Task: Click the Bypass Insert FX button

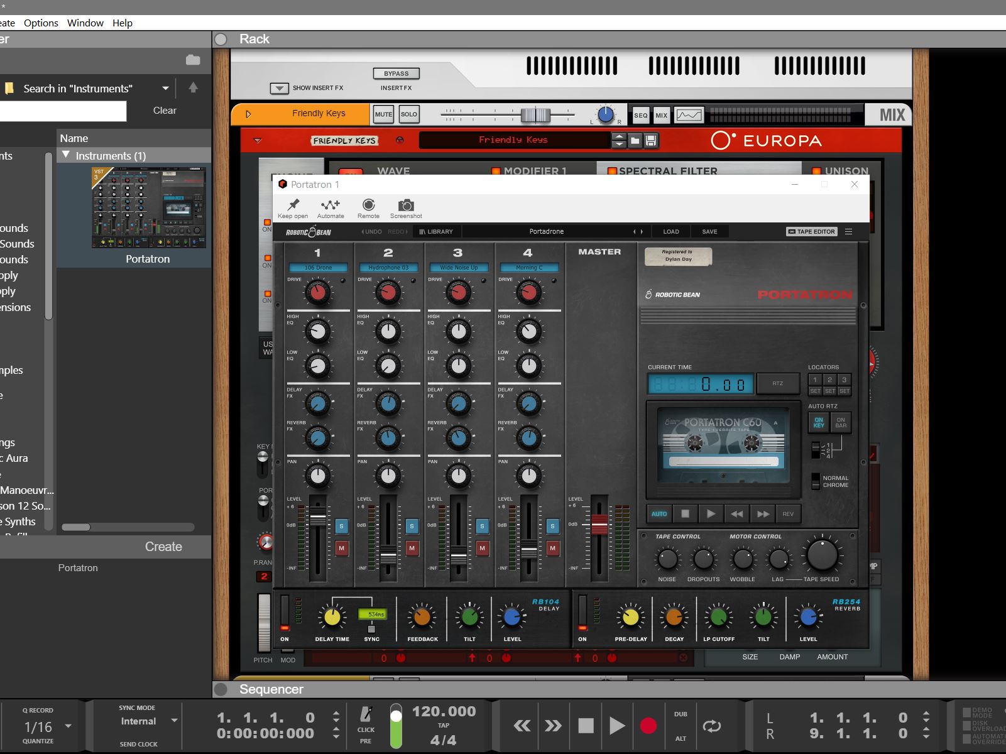Action: (396, 74)
